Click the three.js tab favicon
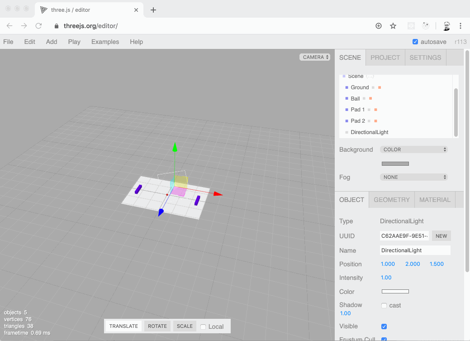 point(44,10)
